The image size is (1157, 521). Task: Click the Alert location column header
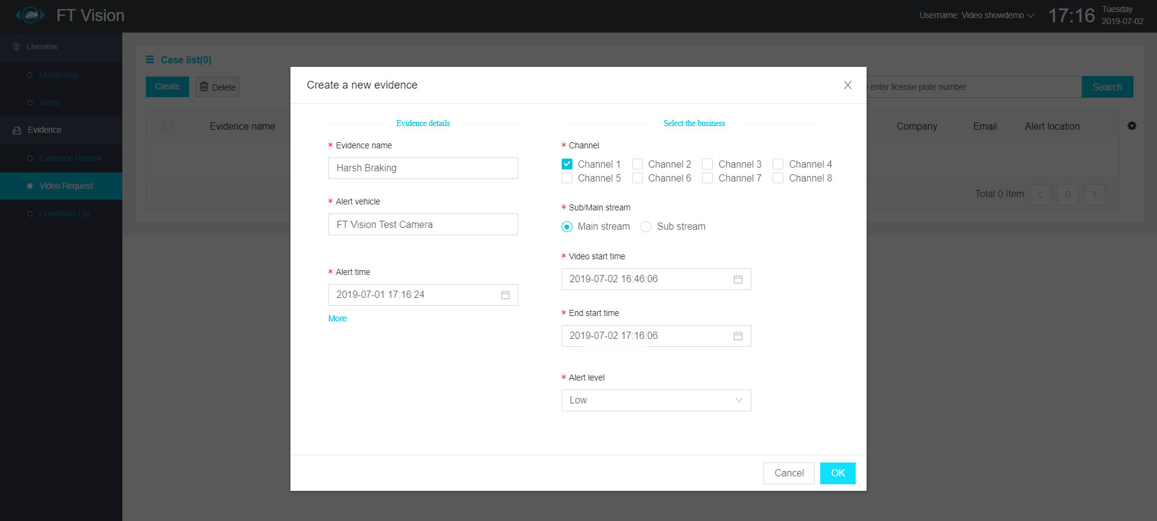click(1052, 126)
